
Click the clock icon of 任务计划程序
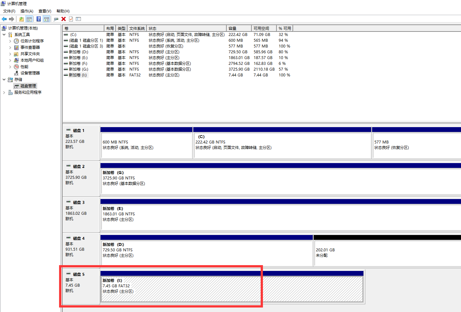click(x=16, y=41)
